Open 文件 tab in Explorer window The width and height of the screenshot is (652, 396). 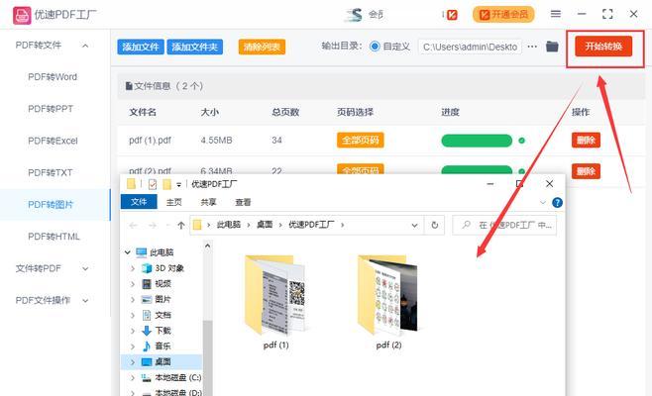coord(139,202)
